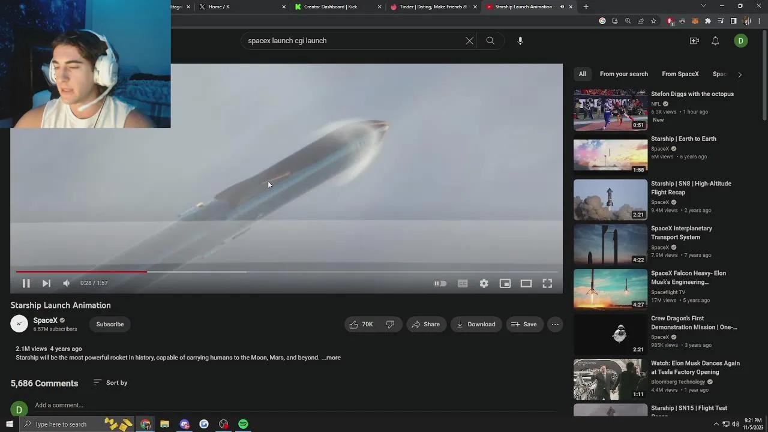The width and height of the screenshot is (768, 432).
Task: Open Starship Earth to Earth video
Action: click(683, 139)
